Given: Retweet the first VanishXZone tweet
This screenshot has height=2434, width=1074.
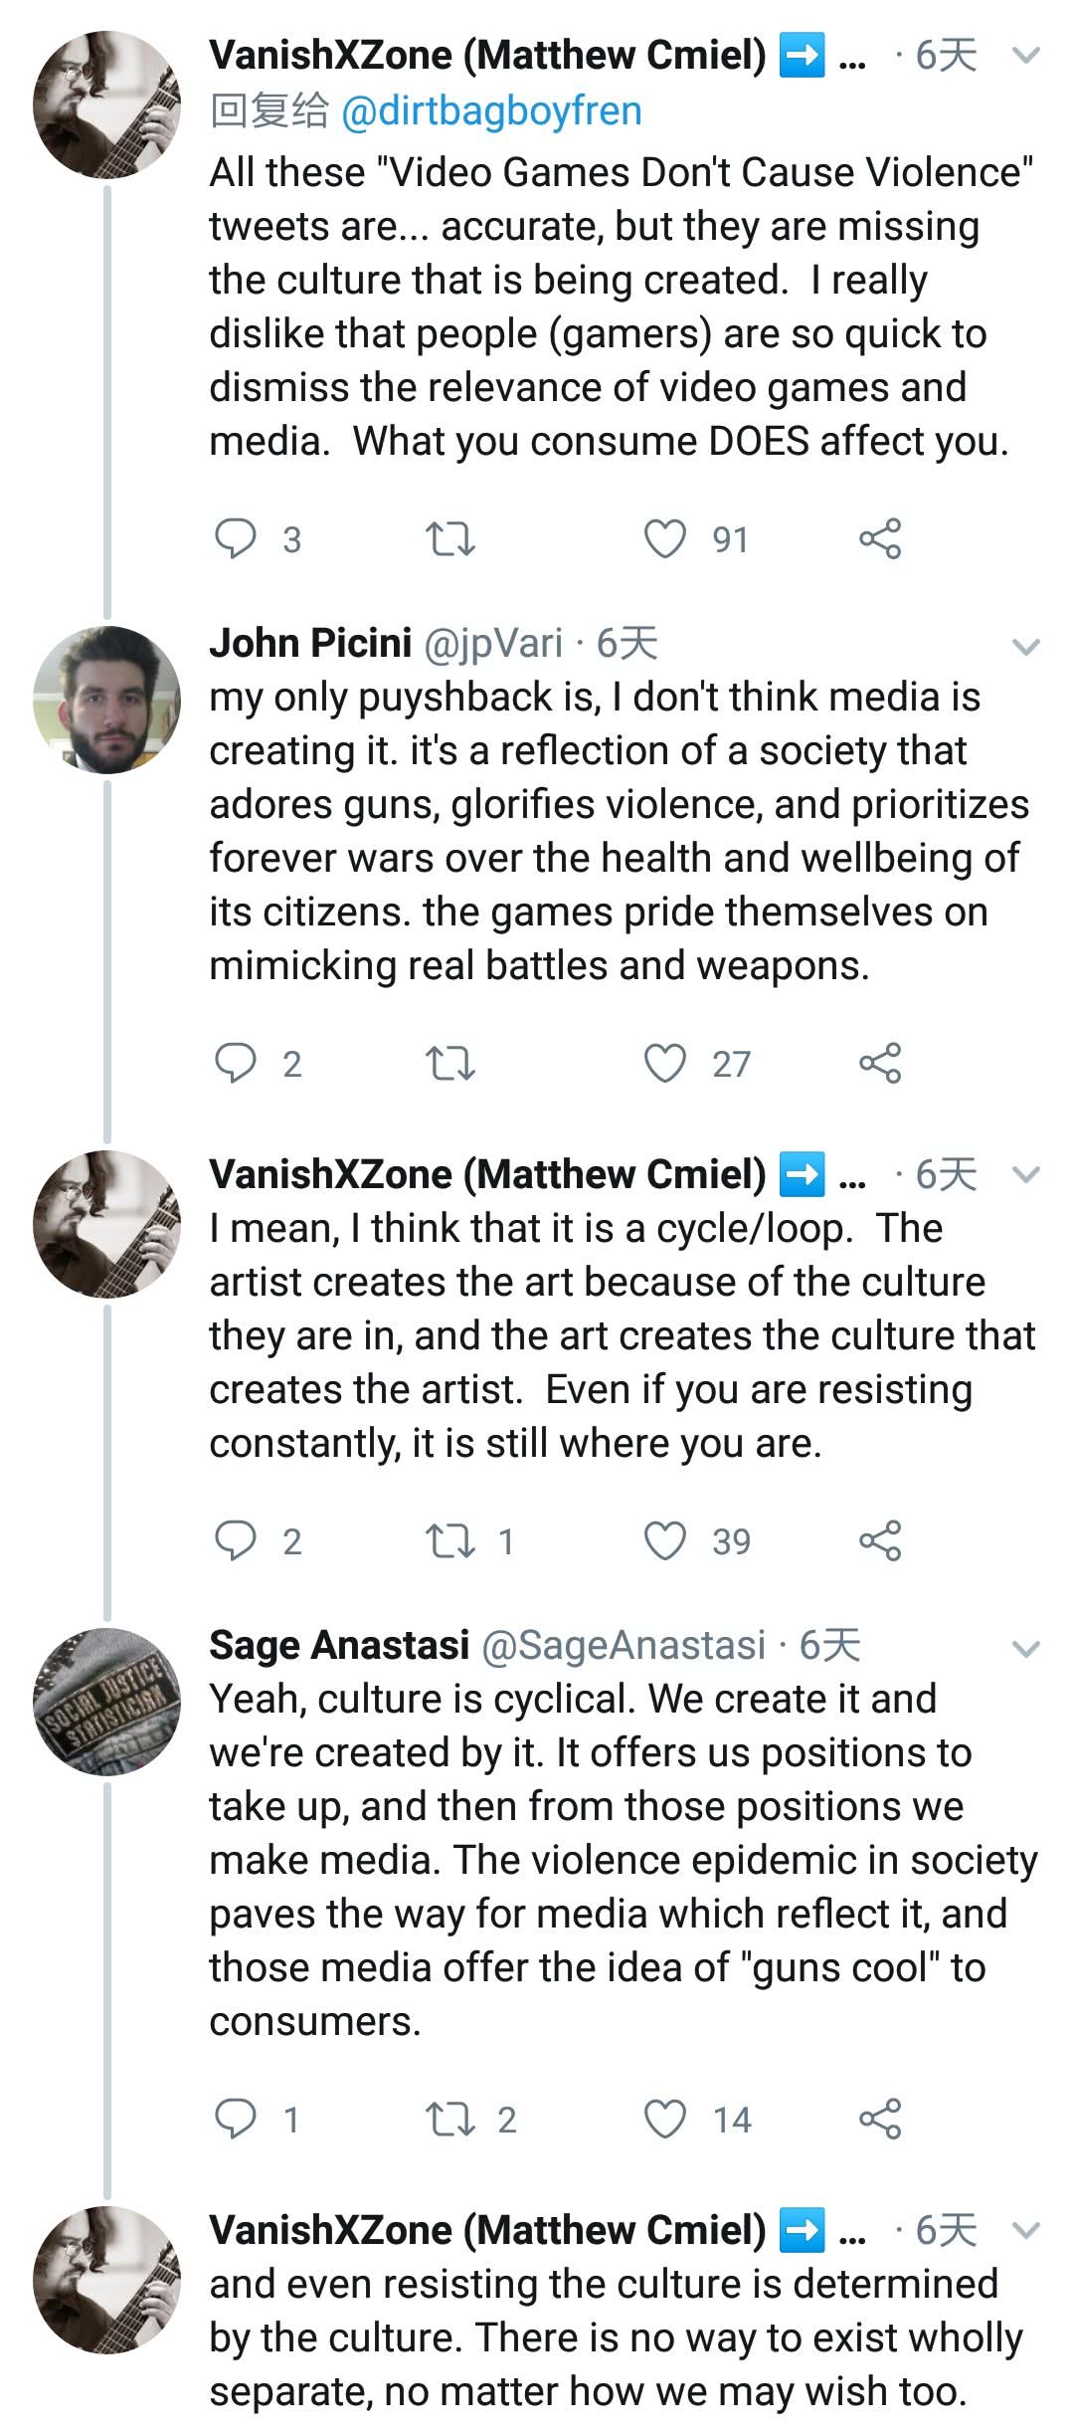Looking at the screenshot, I should [x=449, y=539].
